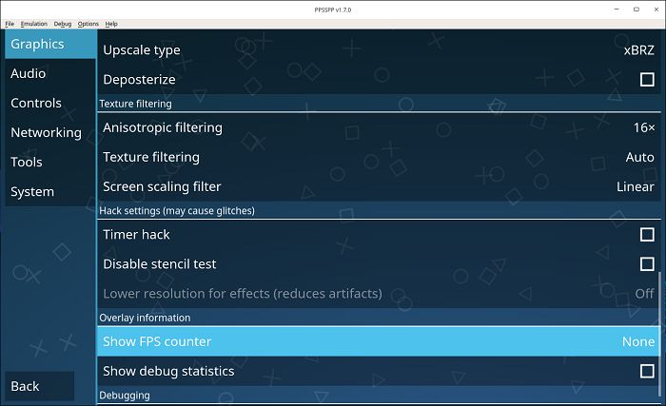666x406 pixels.
Task: Click the PPSSPP v1.7.0 title text
Action: (333, 10)
